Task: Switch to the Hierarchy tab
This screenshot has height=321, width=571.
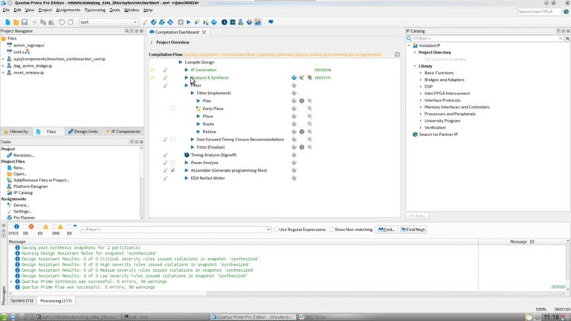Action: pos(16,132)
